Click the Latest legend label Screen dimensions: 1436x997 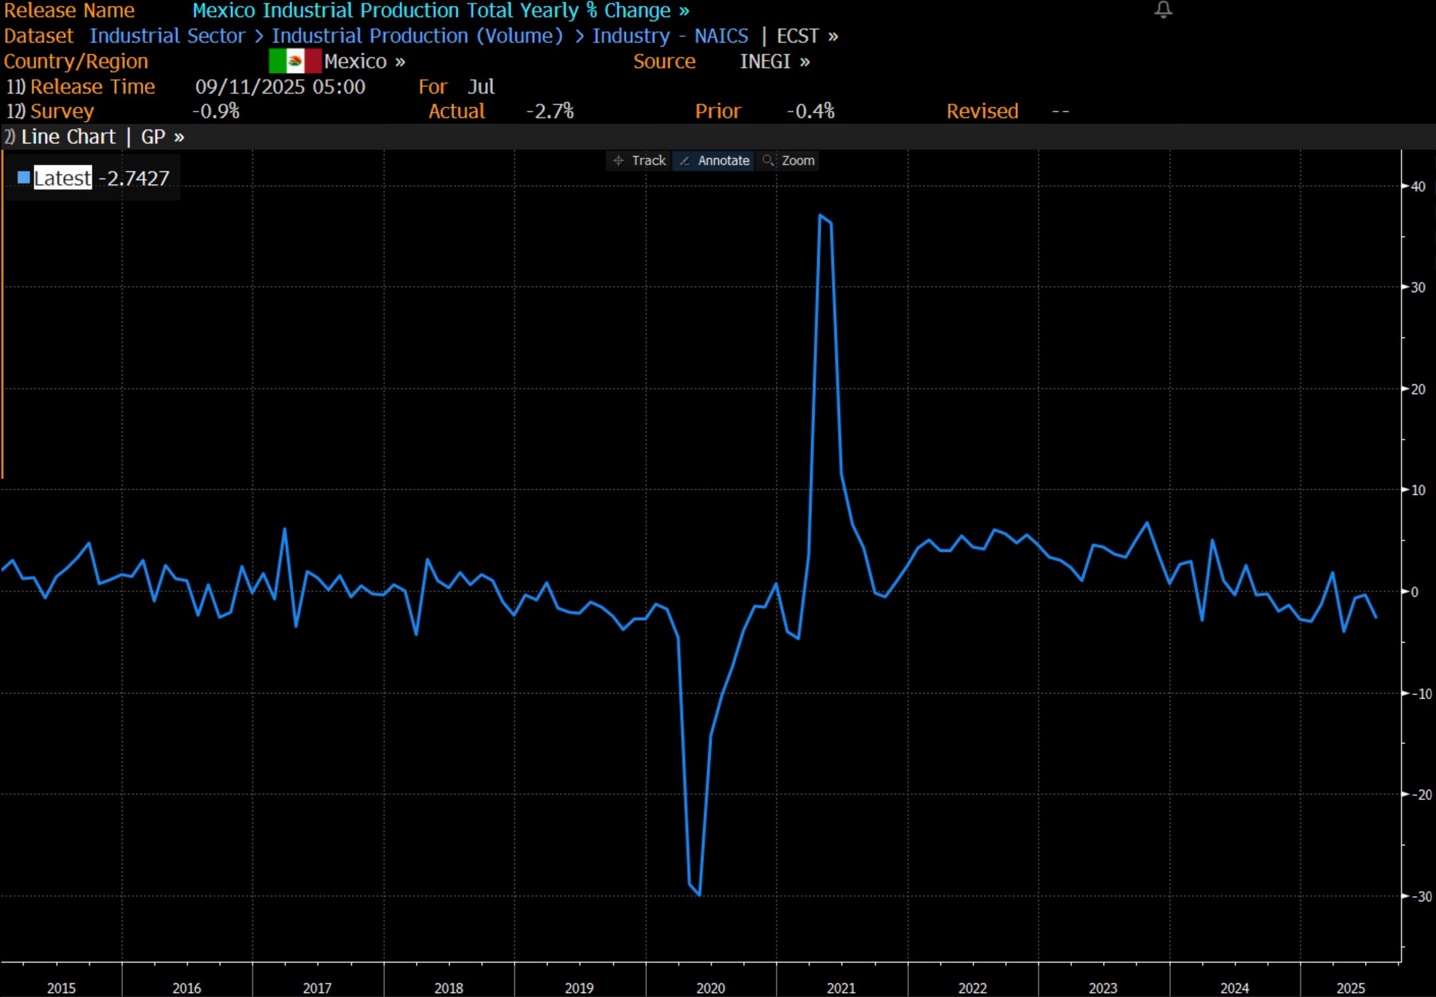pyautogui.click(x=63, y=178)
